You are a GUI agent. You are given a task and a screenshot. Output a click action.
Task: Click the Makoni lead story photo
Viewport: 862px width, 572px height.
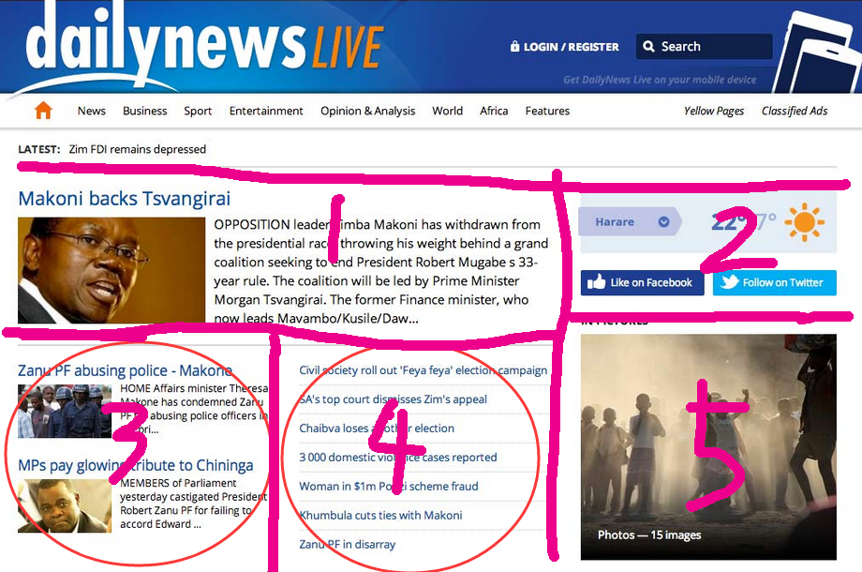(x=111, y=270)
